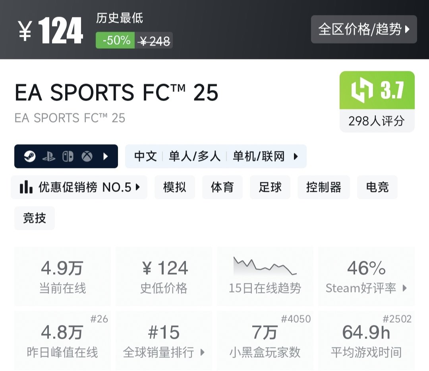The height and width of the screenshot is (371, 429).
Task: Click the Steam platform icon
Action: (29, 157)
